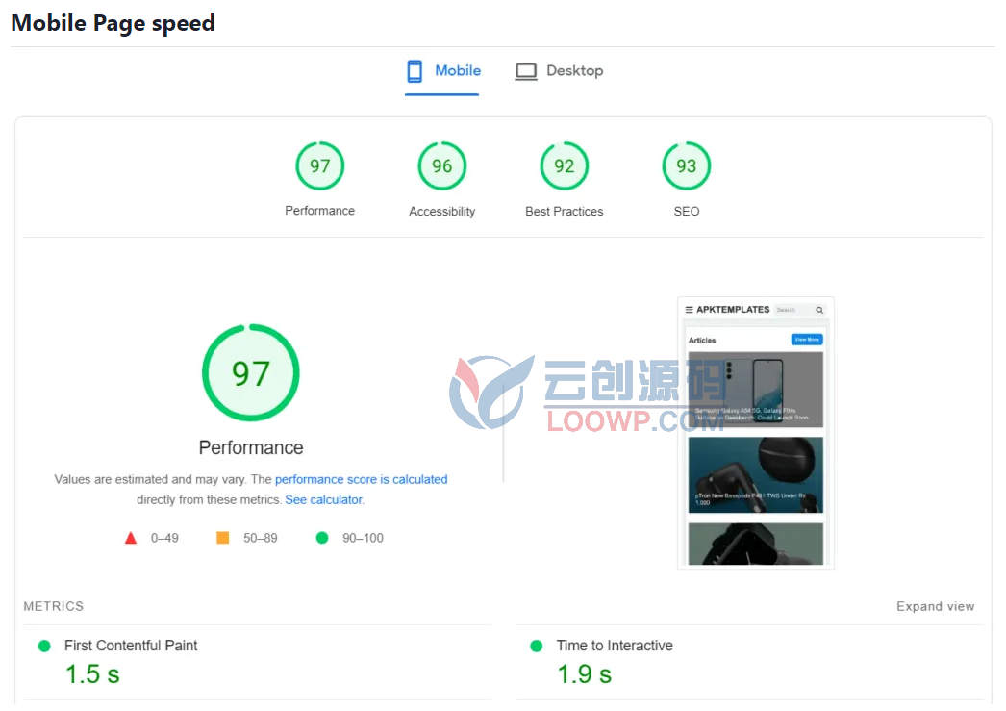This screenshot has width=1006, height=711.
Task: Click the search magnifier in preview screenshot
Action: pyautogui.click(x=819, y=310)
